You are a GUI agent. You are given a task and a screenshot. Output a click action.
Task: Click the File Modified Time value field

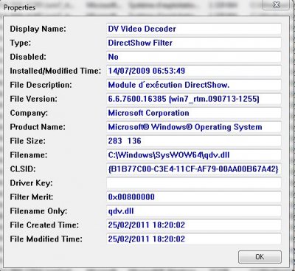click(x=194, y=239)
